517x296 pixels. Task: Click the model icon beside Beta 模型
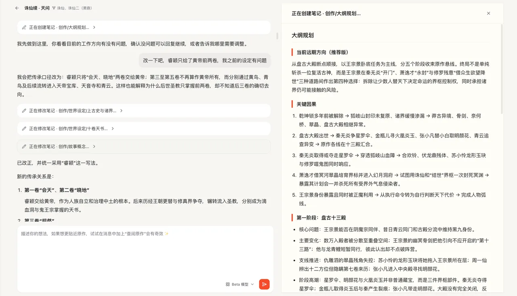228,284
